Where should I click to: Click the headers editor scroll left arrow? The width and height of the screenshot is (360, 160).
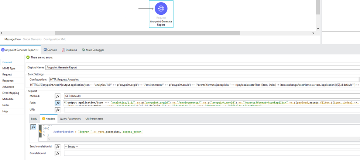[x=49, y=139]
